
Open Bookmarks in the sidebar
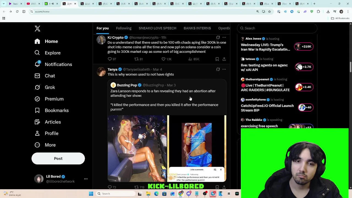tap(51, 111)
